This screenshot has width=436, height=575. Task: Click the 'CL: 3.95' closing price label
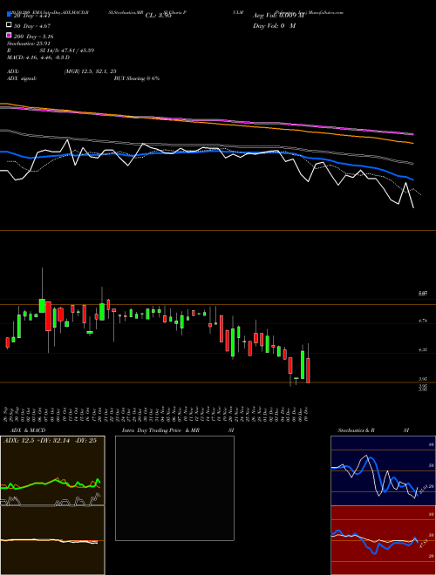[158, 16]
